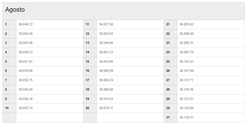
Task: Click value 36.102,41 for day 25
Action: click(x=186, y=62)
